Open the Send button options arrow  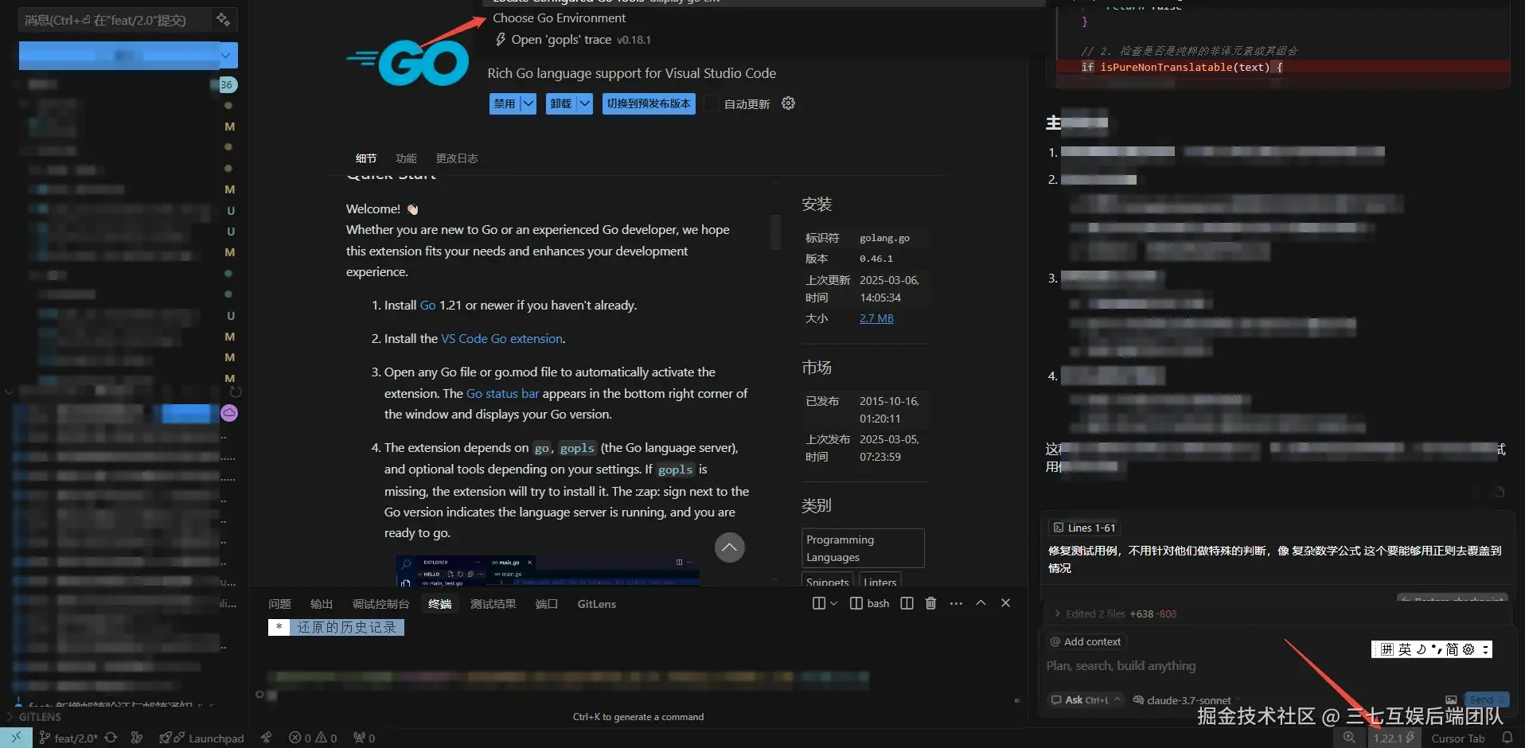(x=1502, y=699)
